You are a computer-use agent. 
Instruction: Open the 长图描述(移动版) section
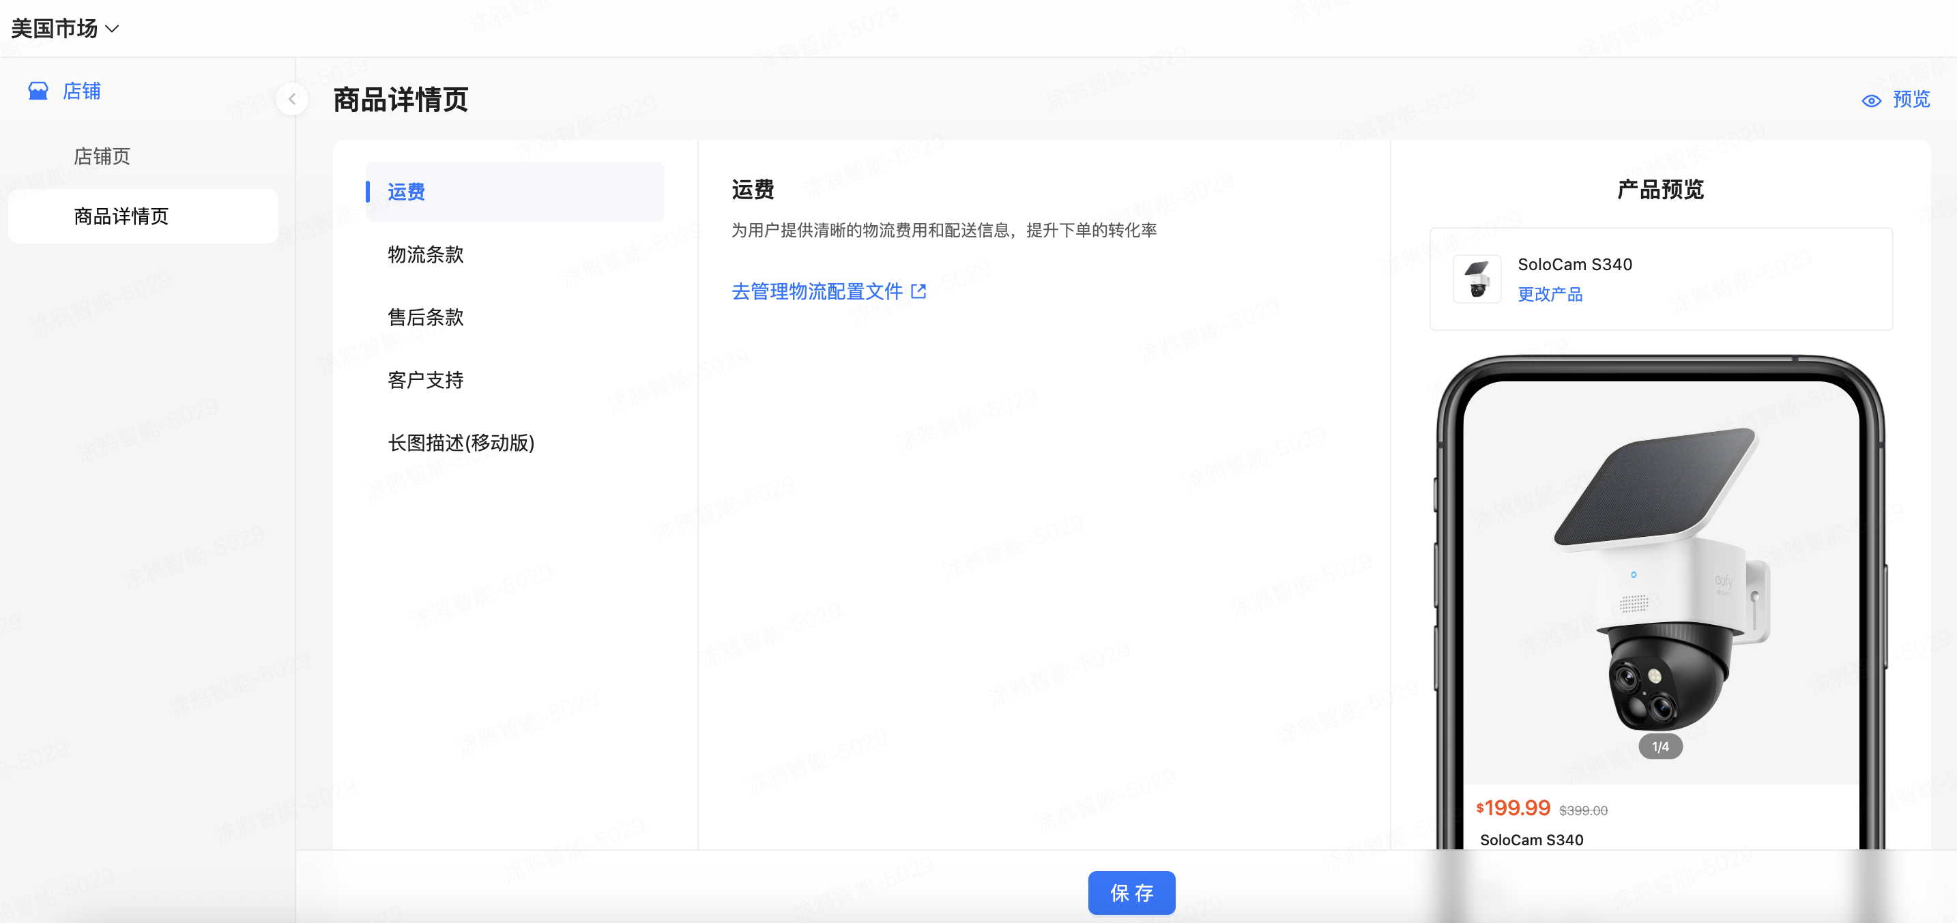(461, 443)
